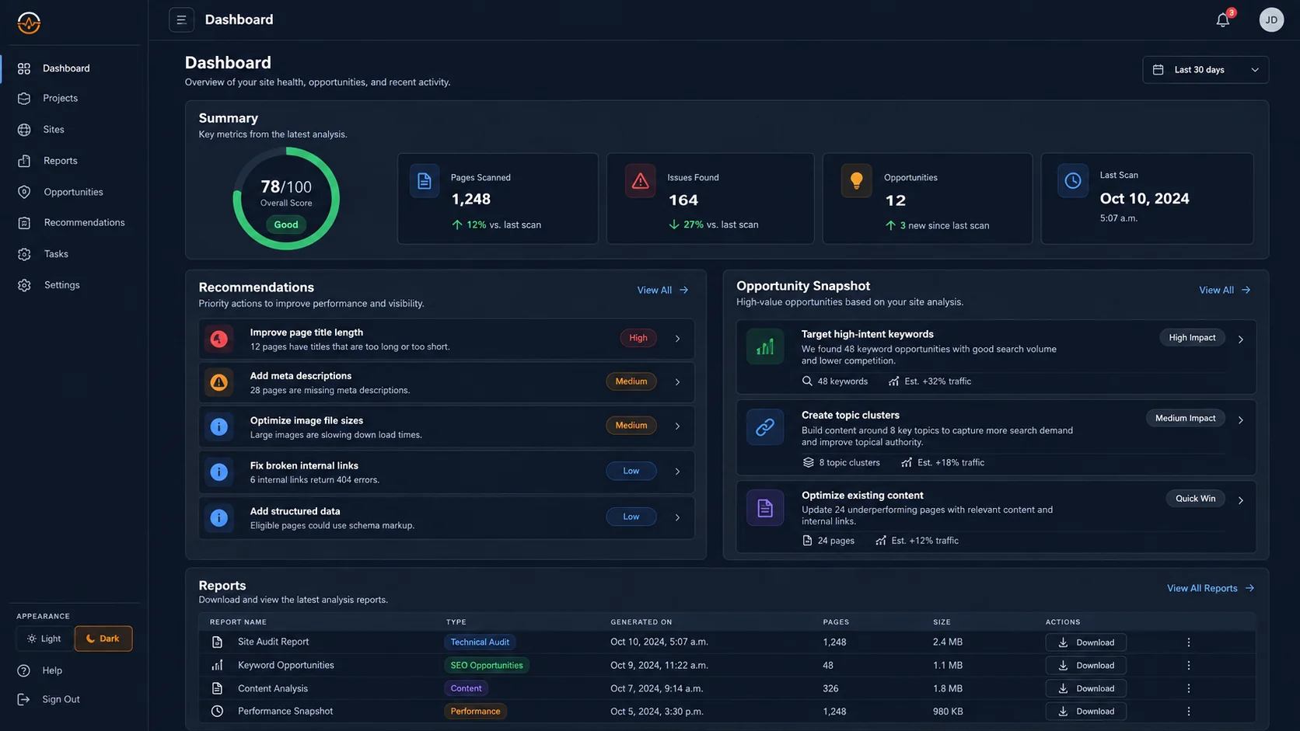Click the Target high-intent keywords chart icon

pos(765,346)
